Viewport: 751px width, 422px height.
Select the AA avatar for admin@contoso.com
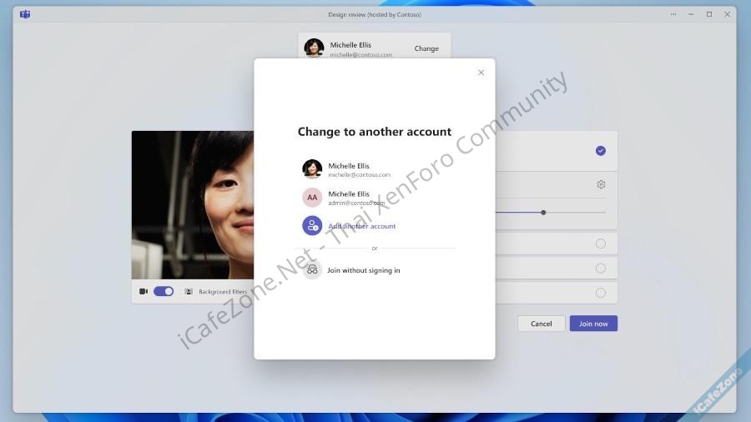312,198
